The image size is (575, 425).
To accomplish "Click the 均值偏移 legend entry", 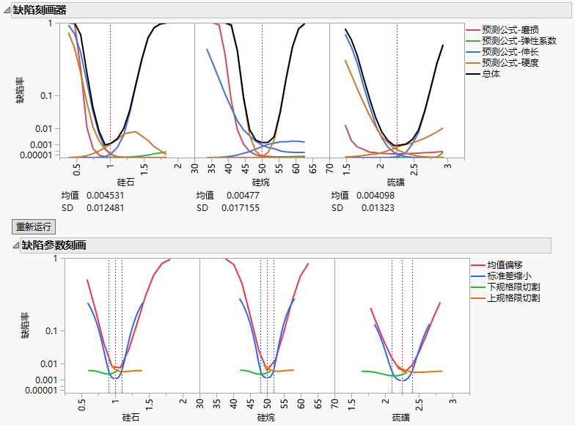I will [505, 265].
